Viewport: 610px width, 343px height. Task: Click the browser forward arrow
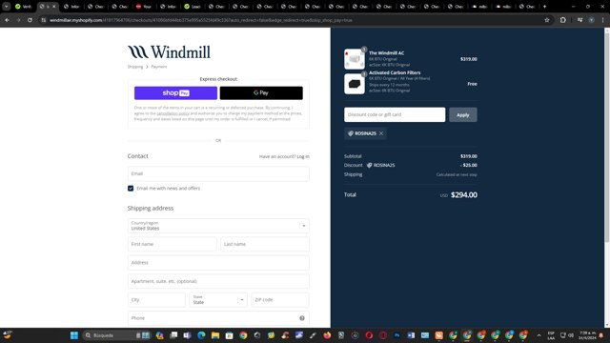[x=18, y=20]
